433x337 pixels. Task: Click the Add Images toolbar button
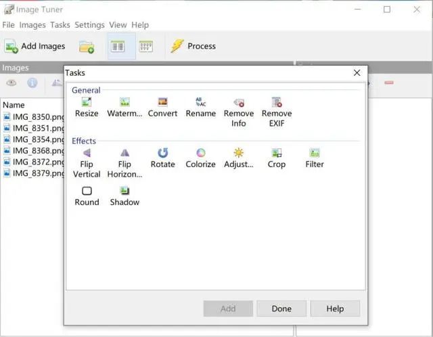35,46
